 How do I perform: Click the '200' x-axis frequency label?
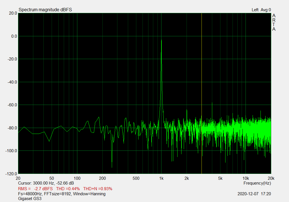point(102,178)
